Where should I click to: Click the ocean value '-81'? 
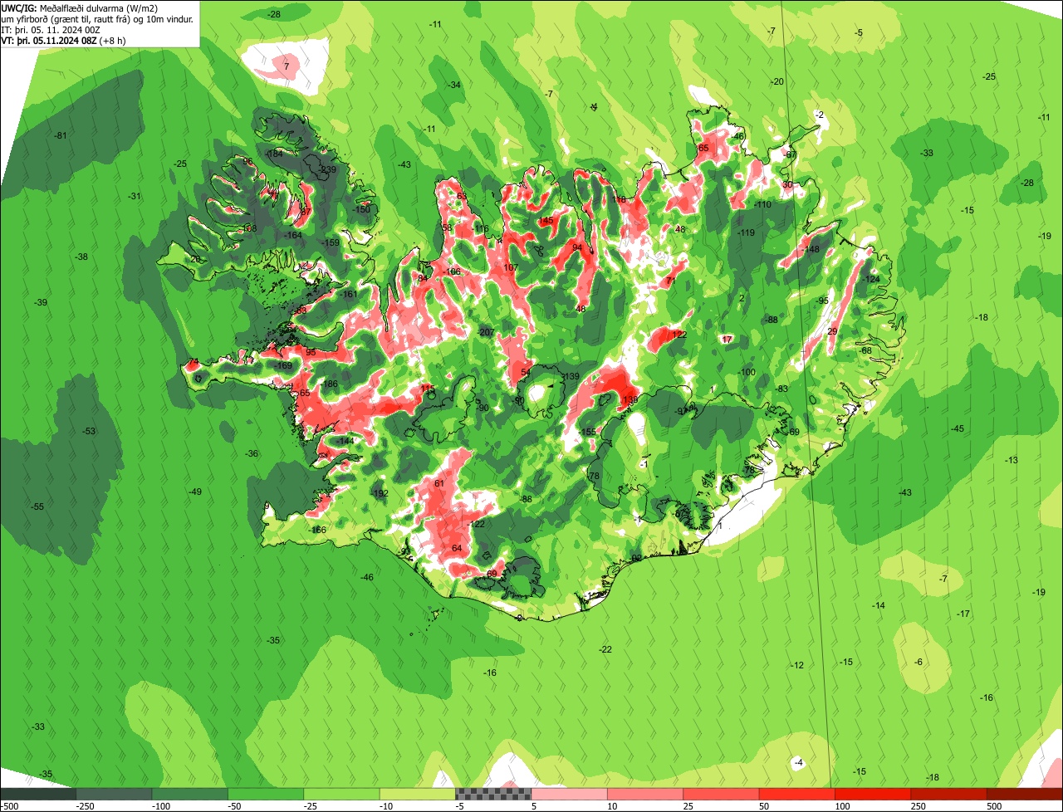[x=60, y=135]
